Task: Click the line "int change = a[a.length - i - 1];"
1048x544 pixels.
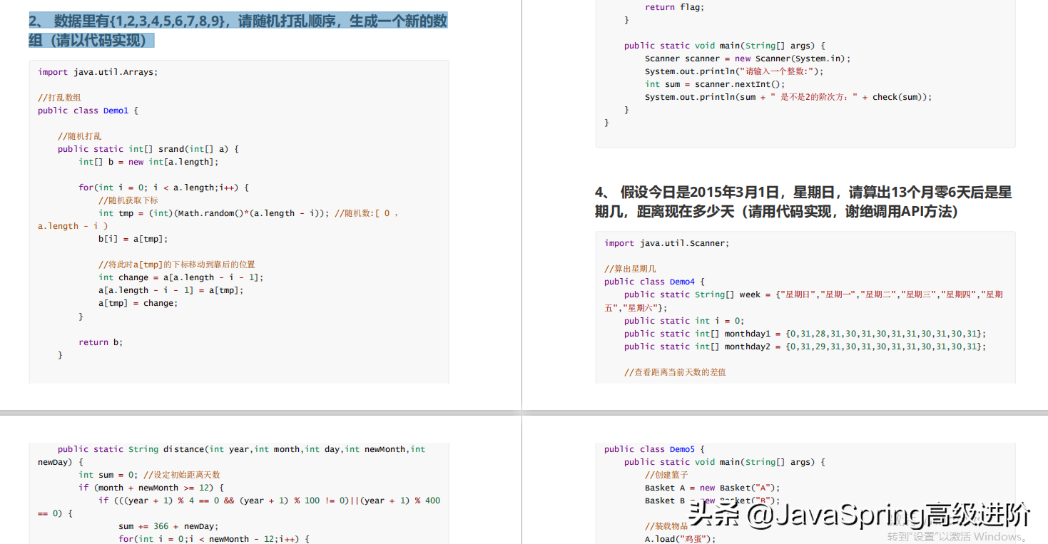Action: pyautogui.click(x=181, y=277)
